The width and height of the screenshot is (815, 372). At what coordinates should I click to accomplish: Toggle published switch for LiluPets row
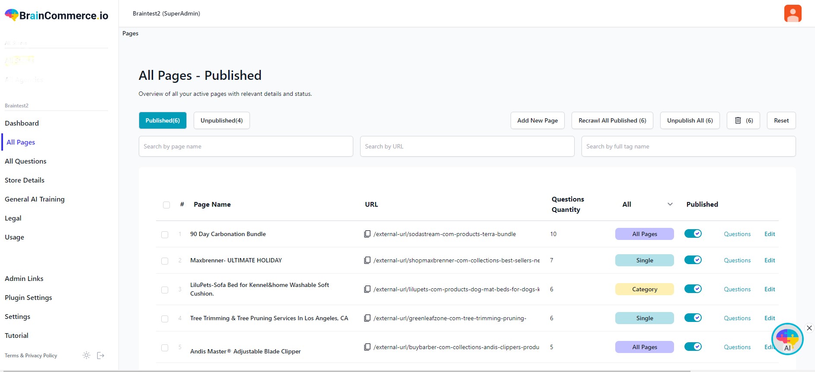[693, 289]
